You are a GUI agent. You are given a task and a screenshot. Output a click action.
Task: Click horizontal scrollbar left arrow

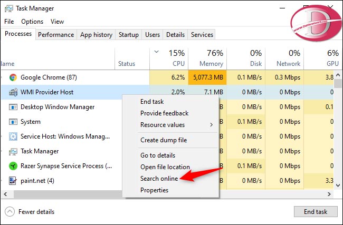point(5,194)
